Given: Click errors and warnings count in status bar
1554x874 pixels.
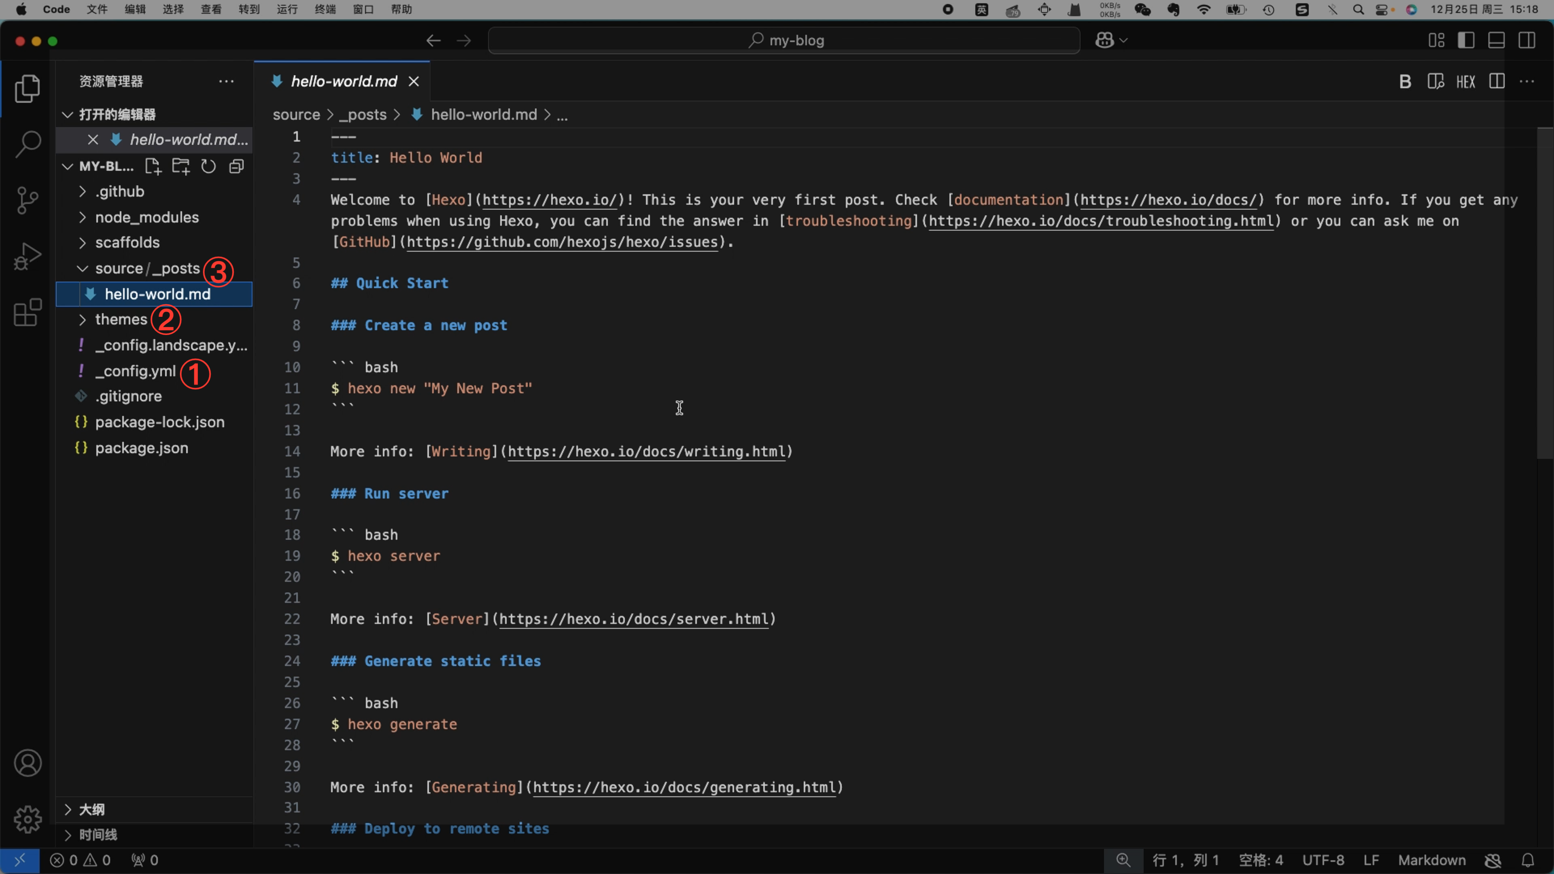Looking at the screenshot, I should pos(80,860).
